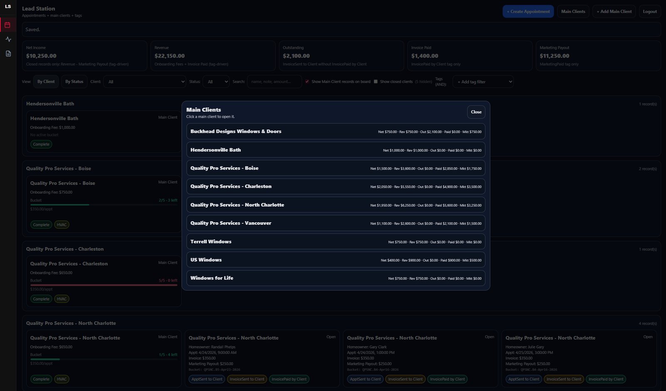Open the activity pulse sidebar icon
The image size is (666, 391).
click(x=8, y=39)
